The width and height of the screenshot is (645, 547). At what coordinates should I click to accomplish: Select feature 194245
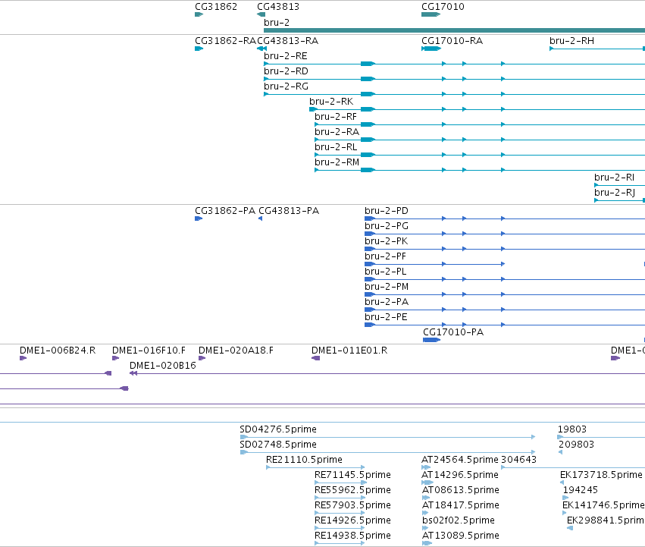point(565,498)
